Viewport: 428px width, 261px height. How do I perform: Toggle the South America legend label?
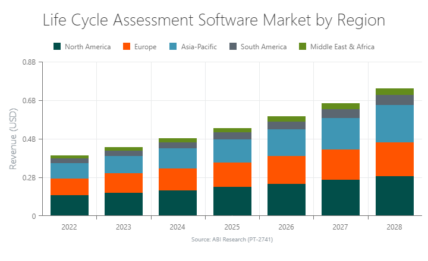click(x=264, y=47)
